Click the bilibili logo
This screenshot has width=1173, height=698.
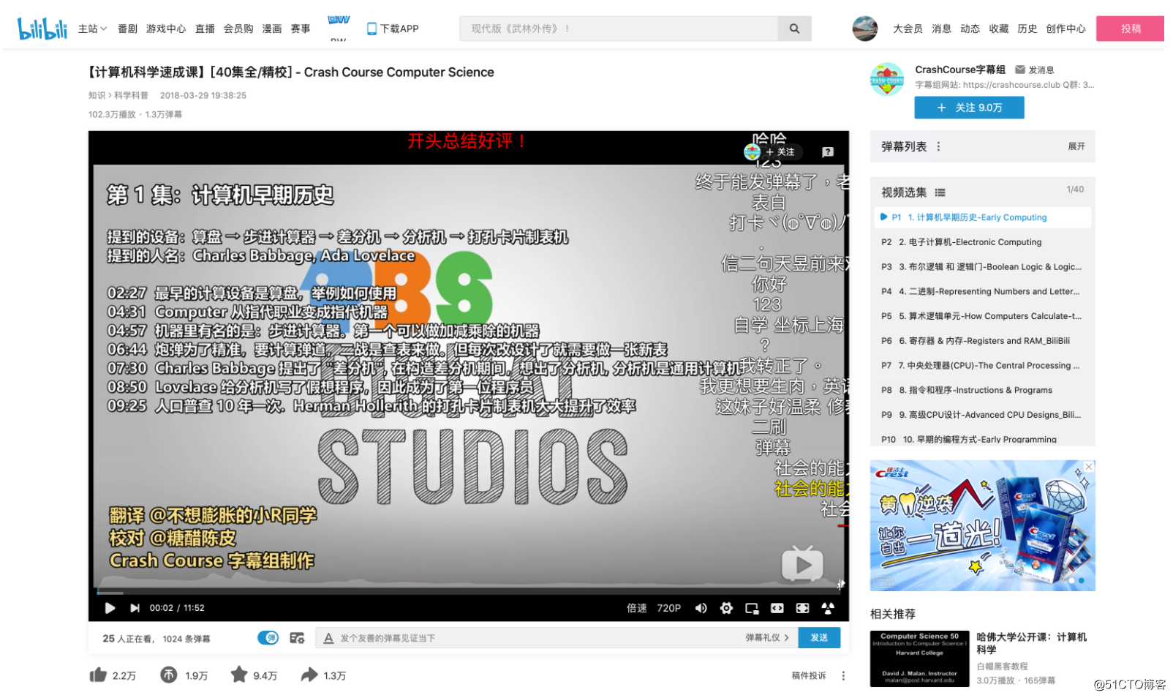point(42,29)
